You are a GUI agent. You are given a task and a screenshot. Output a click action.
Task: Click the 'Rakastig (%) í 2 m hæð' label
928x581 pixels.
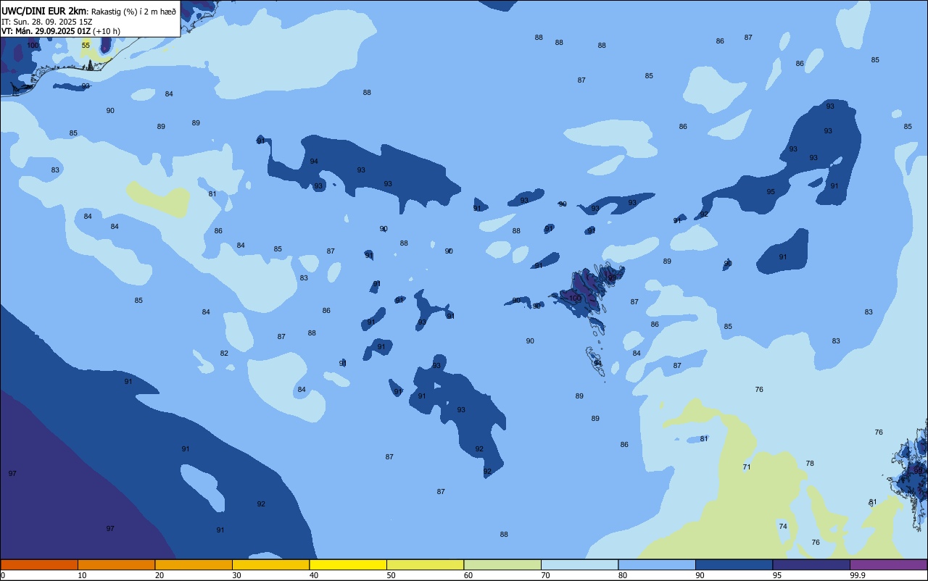tap(133, 12)
